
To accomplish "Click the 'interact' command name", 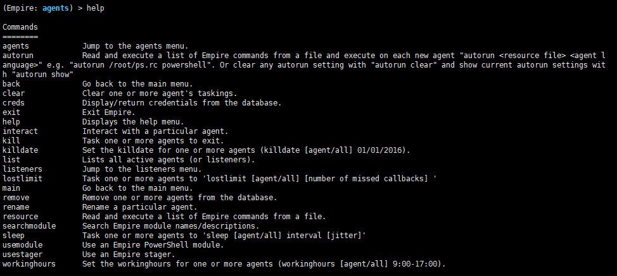I will pyautogui.click(x=20, y=131).
